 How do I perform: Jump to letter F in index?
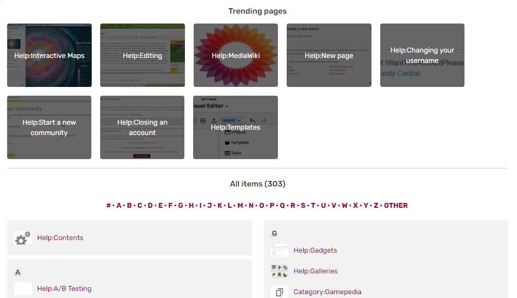click(171, 206)
